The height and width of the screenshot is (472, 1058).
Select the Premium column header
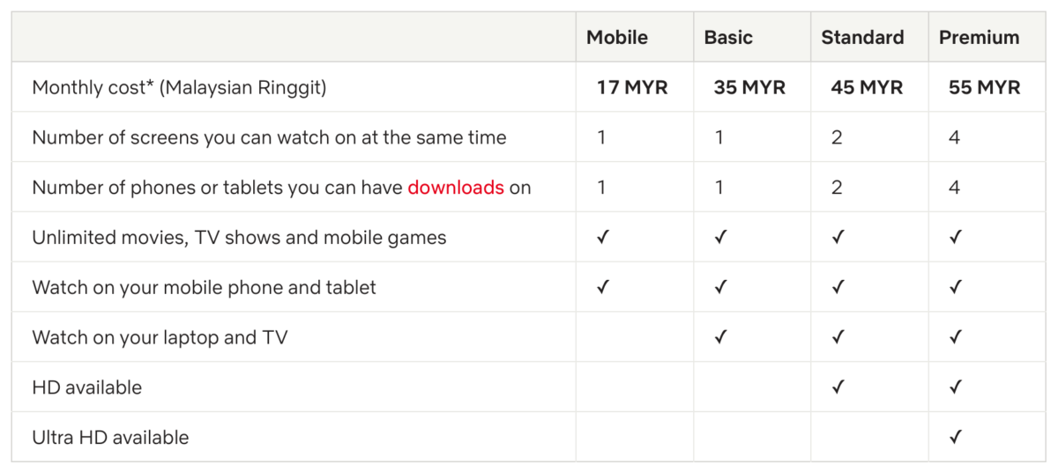pos(979,38)
